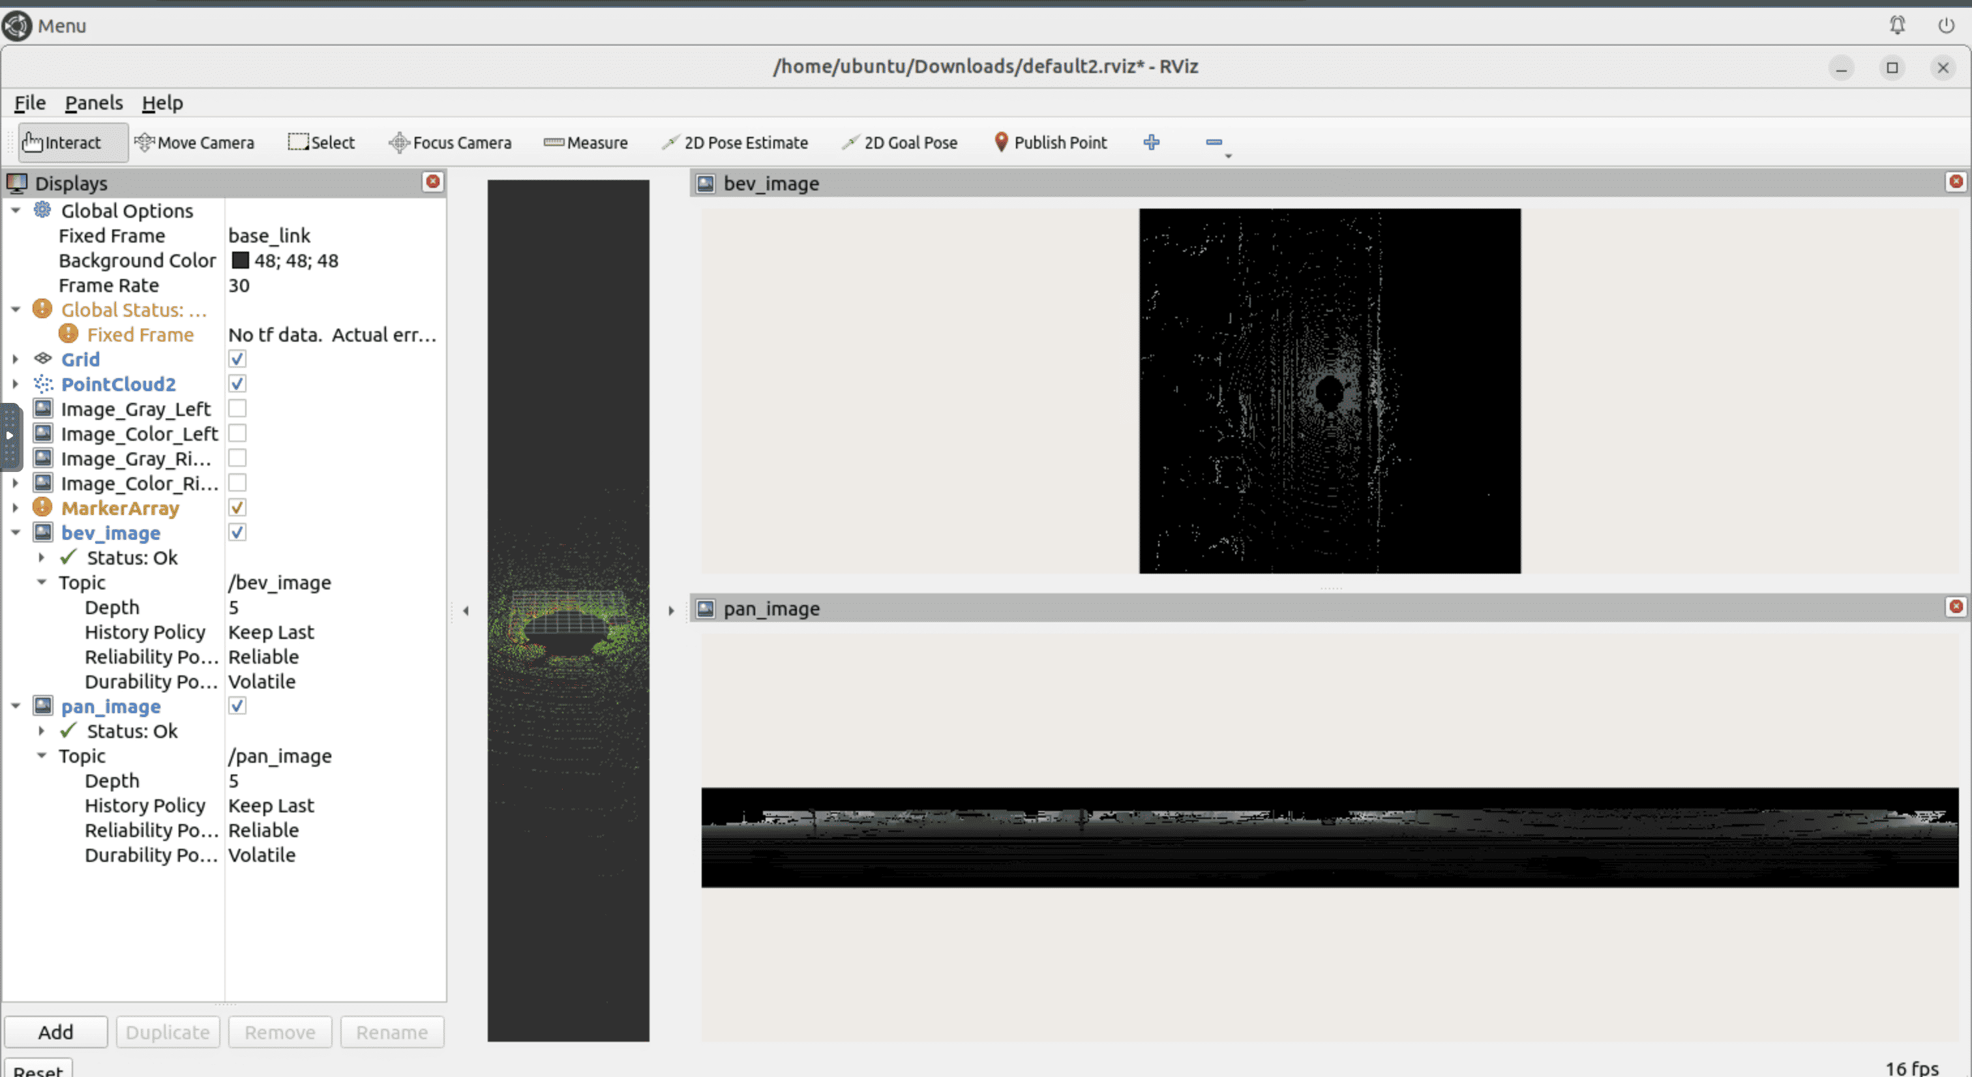1972x1077 pixels.
Task: Collapse the Global Options section
Action: coord(15,210)
